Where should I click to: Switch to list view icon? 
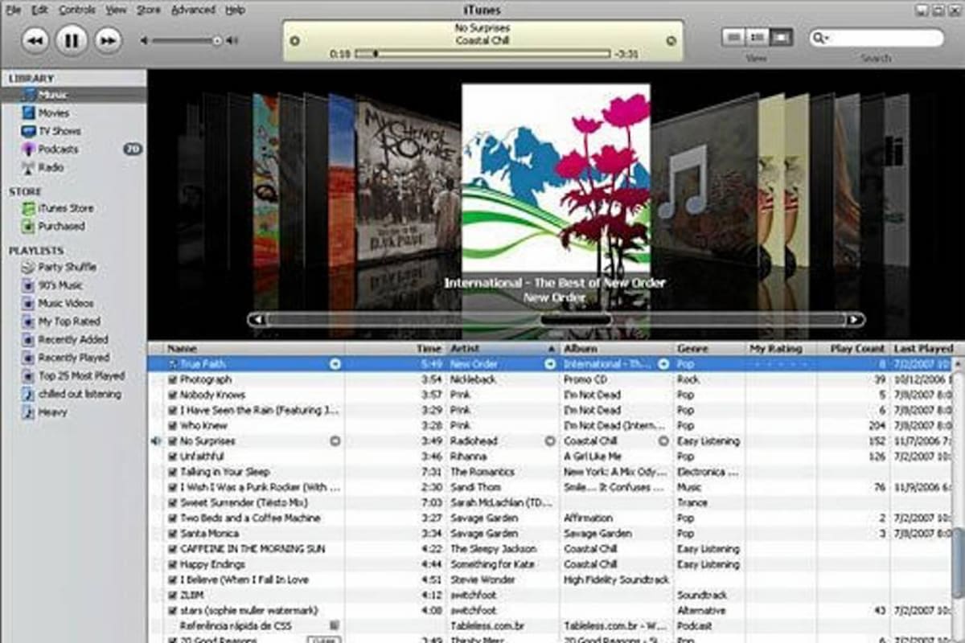[x=733, y=37]
